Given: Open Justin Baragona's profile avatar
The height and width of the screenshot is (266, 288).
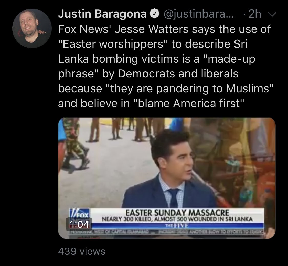Looking at the screenshot, I should (x=32, y=28).
